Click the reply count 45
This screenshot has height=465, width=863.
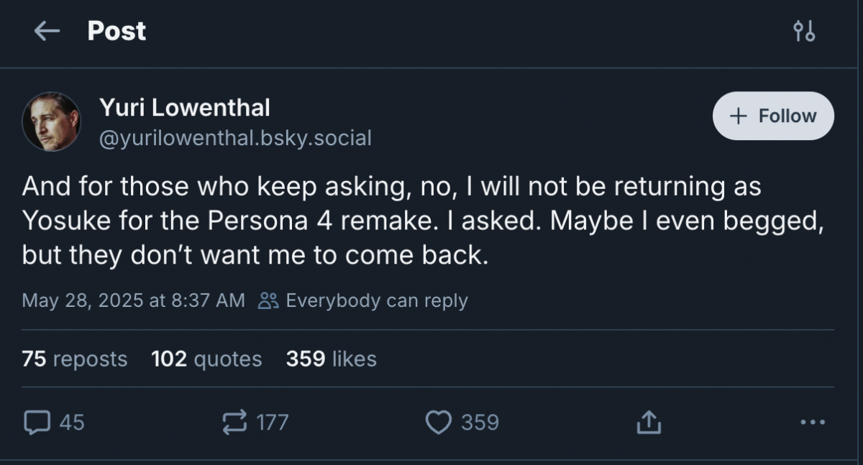(71, 422)
